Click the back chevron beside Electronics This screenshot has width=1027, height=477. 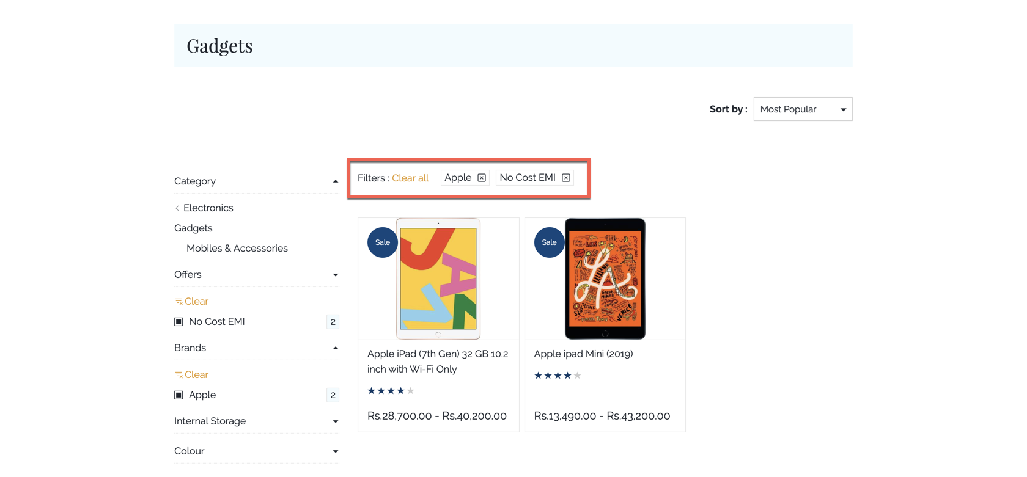177,208
